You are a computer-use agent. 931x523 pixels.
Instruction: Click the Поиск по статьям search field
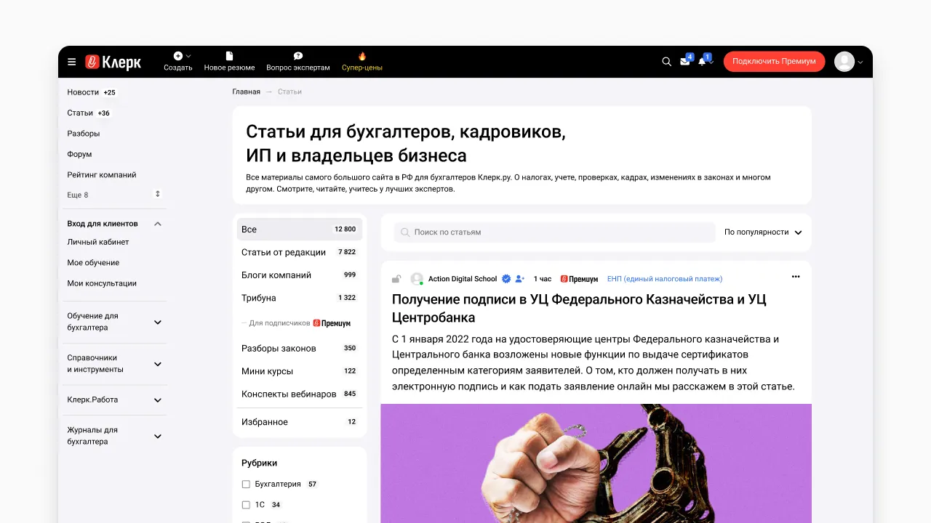pyautogui.click(x=555, y=232)
